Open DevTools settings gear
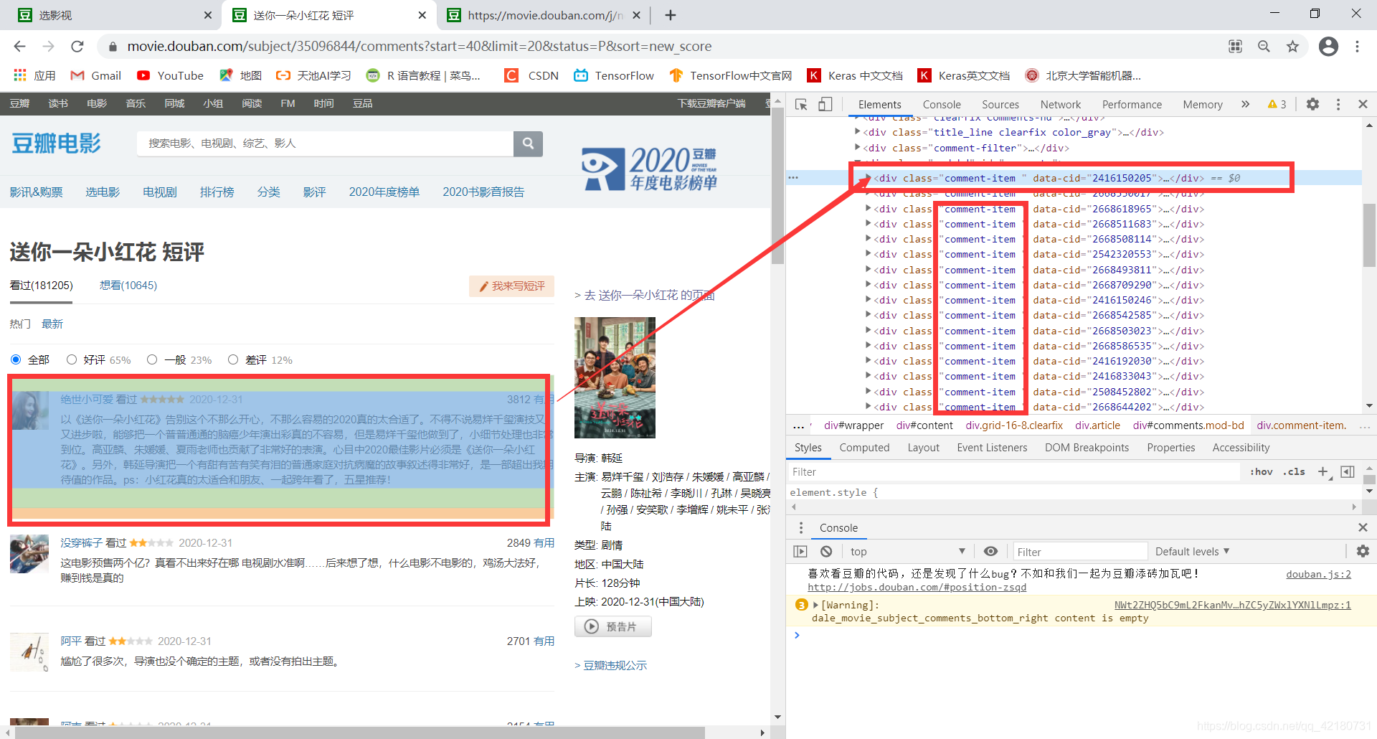Image resolution: width=1377 pixels, height=739 pixels. [1312, 104]
